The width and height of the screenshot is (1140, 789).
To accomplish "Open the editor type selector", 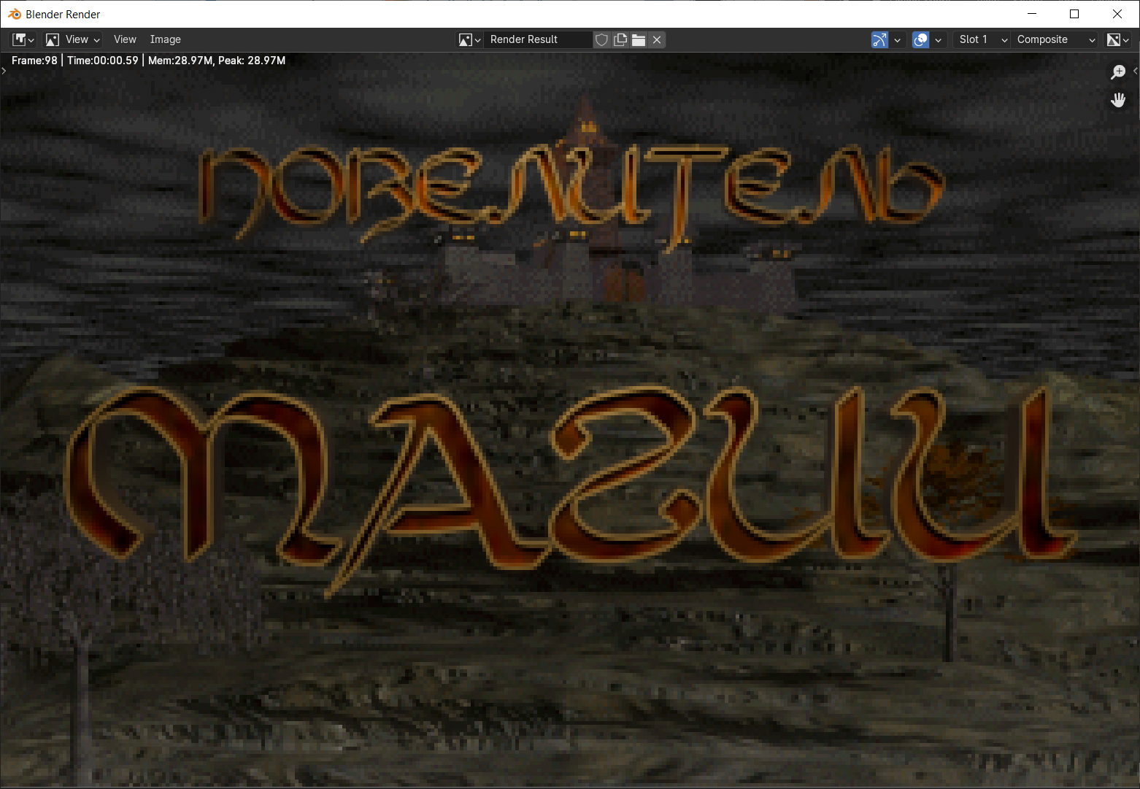I will (x=23, y=39).
